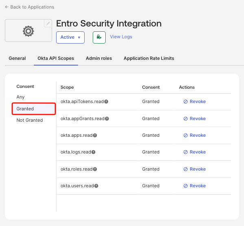The width and height of the screenshot is (244, 226).
Task: Filter consent by Any
Action: (x=21, y=97)
